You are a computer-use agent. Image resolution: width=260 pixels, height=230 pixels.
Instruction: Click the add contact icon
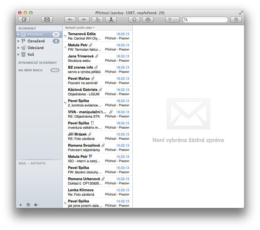pyautogui.click(x=98, y=20)
